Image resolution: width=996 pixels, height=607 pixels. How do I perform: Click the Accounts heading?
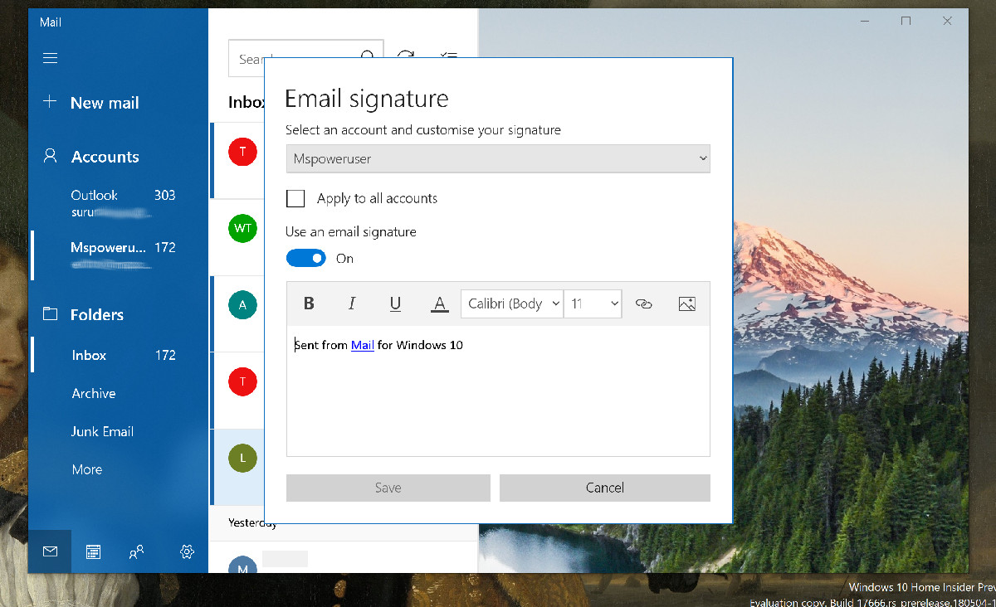coord(105,157)
